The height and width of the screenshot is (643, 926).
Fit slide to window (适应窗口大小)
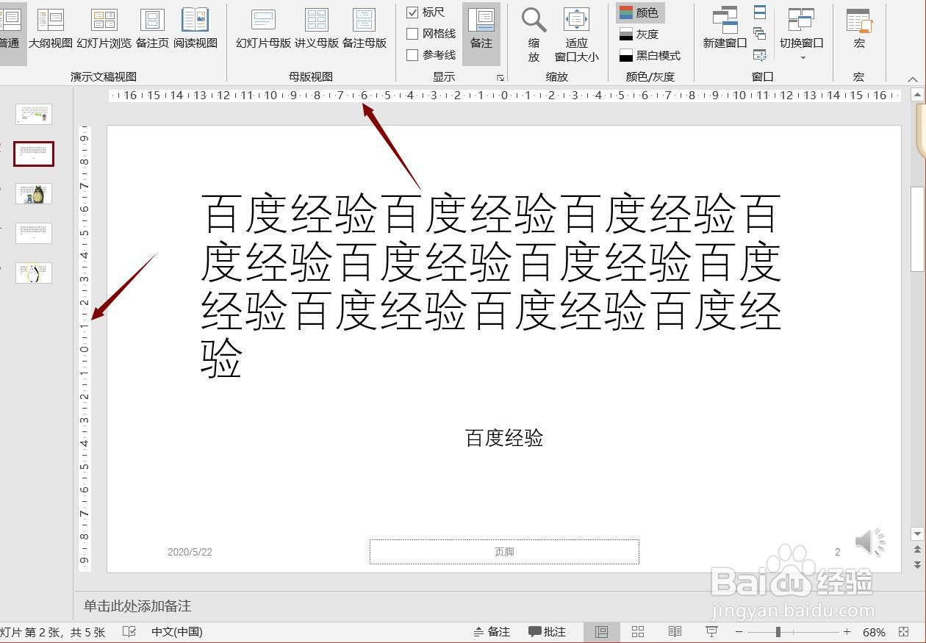click(x=576, y=35)
